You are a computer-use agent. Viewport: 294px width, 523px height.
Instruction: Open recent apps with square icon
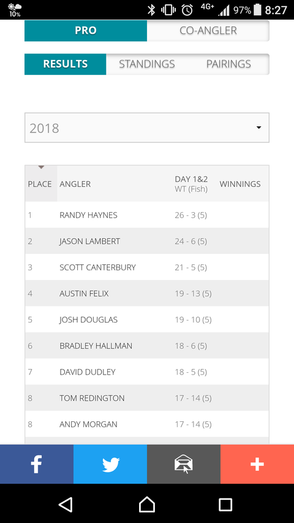coord(225,505)
